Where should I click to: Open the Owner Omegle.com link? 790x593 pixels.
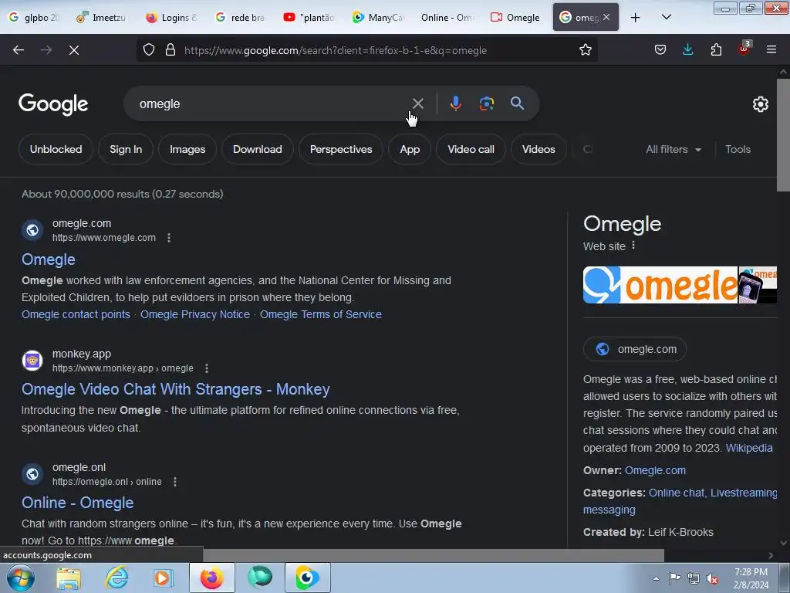point(655,470)
